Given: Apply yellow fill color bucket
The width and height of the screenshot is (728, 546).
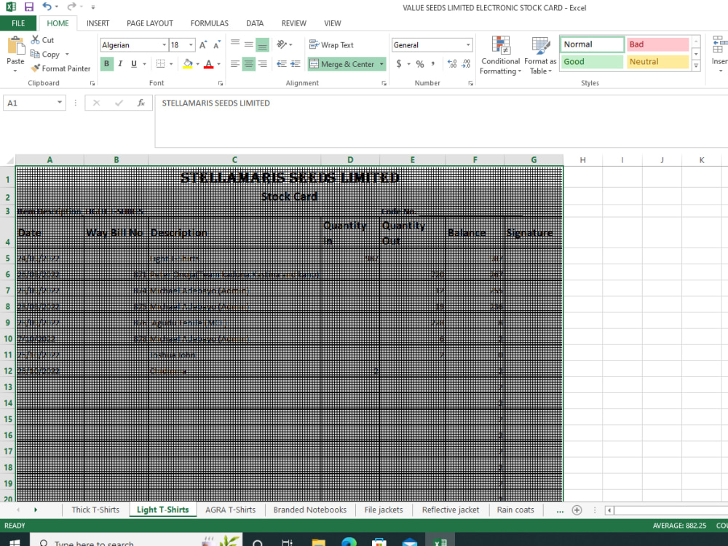Looking at the screenshot, I should coord(188,63).
